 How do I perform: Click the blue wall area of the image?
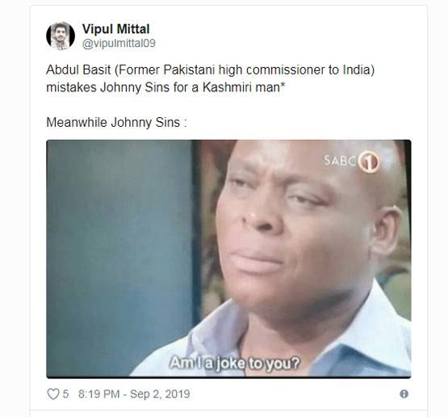coord(120,243)
